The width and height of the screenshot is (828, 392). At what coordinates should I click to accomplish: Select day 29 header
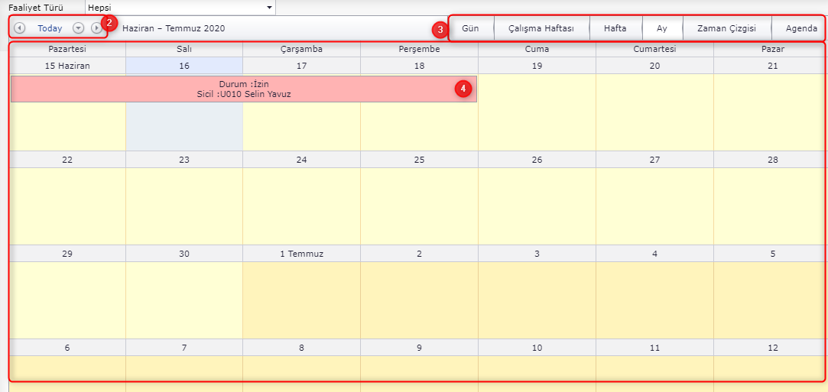click(67, 253)
